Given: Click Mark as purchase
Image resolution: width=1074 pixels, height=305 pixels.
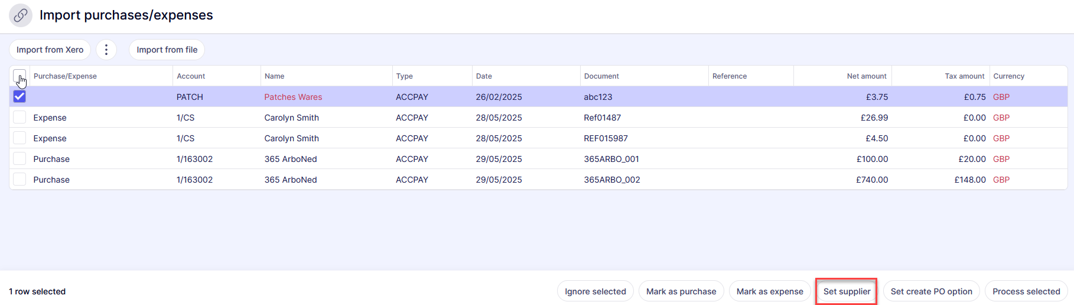Looking at the screenshot, I should click(681, 291).
